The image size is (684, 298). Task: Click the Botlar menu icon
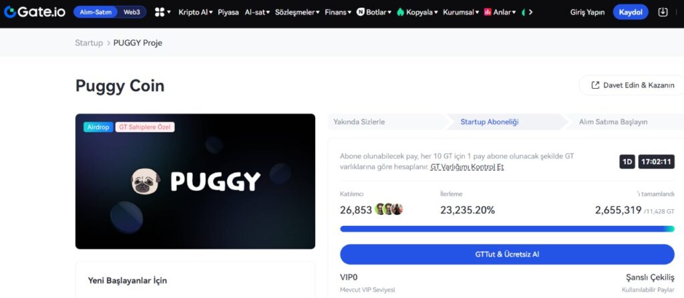(360, 12)
